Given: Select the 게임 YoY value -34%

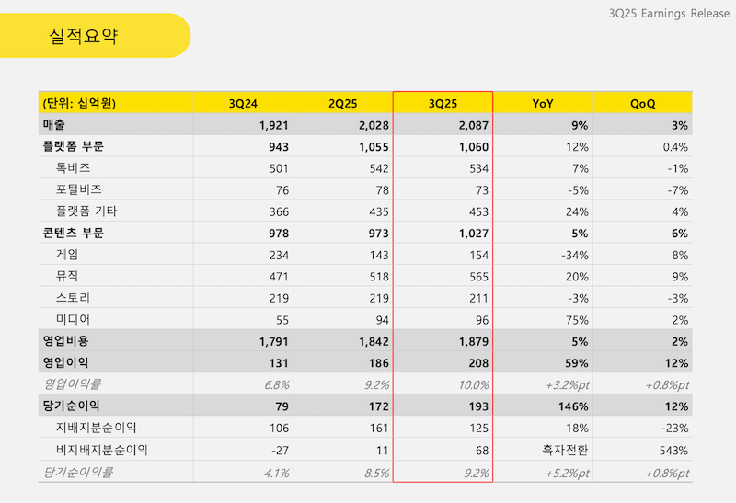Looking at the screenshot, I should pyautogui.click(x=572, y=255).
